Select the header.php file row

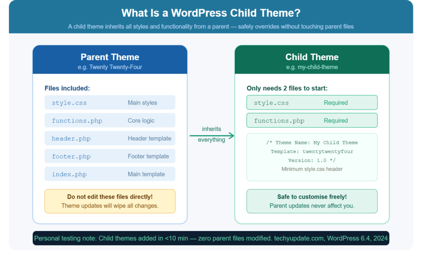click(110, 138)
